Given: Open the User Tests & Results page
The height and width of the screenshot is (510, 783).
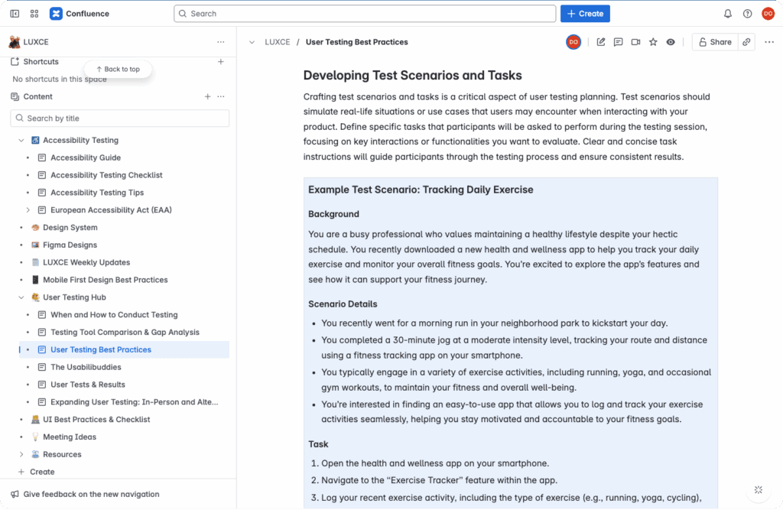Looking at the screenshot, I should [88, 385].
